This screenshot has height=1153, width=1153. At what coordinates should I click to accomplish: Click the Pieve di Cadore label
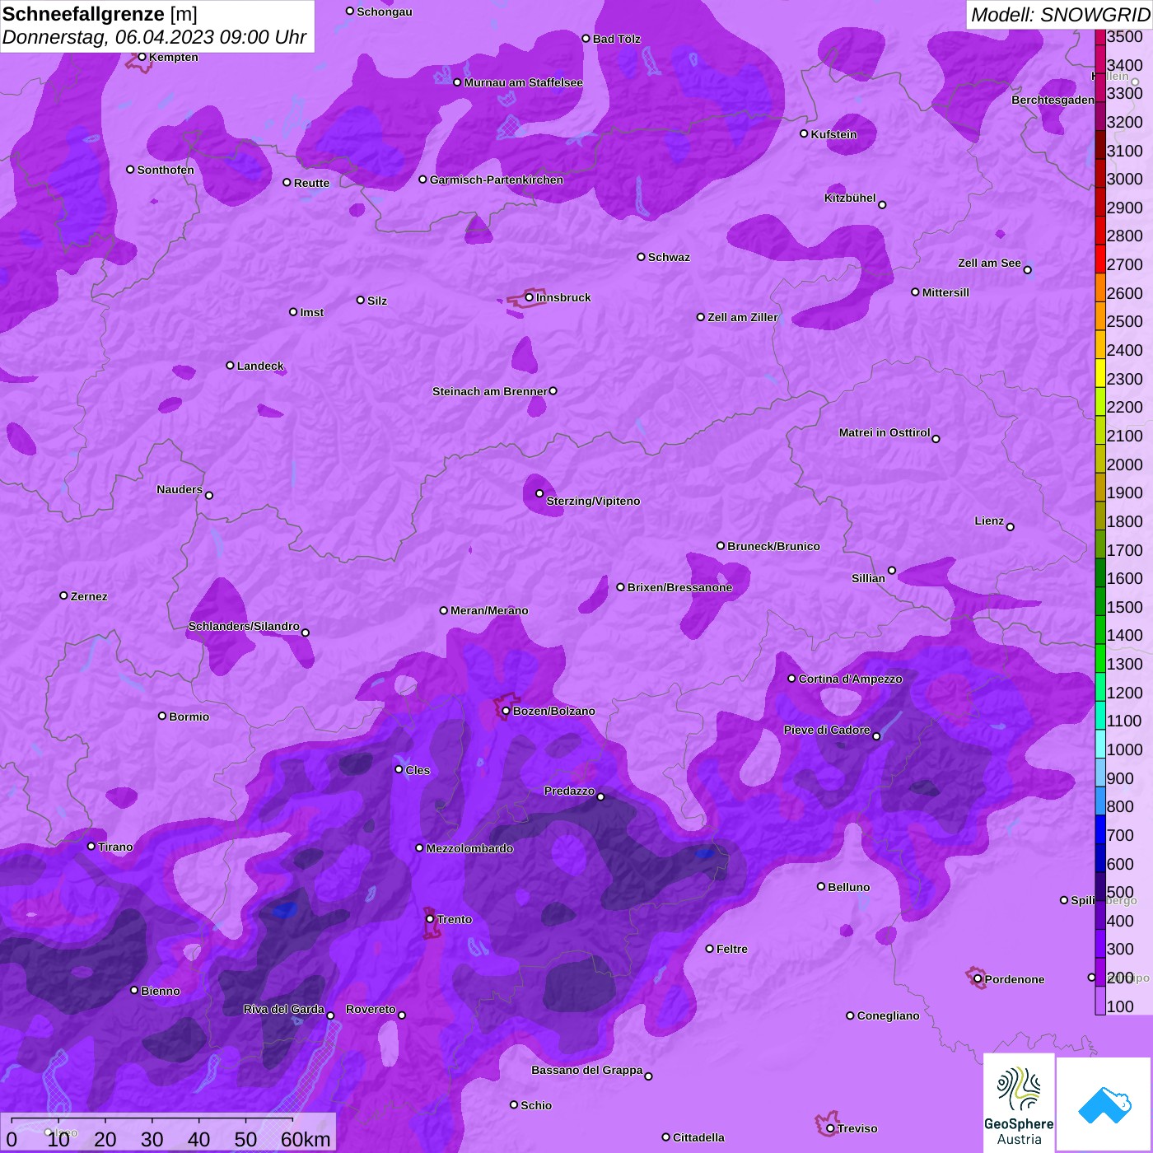coord(827,730)
